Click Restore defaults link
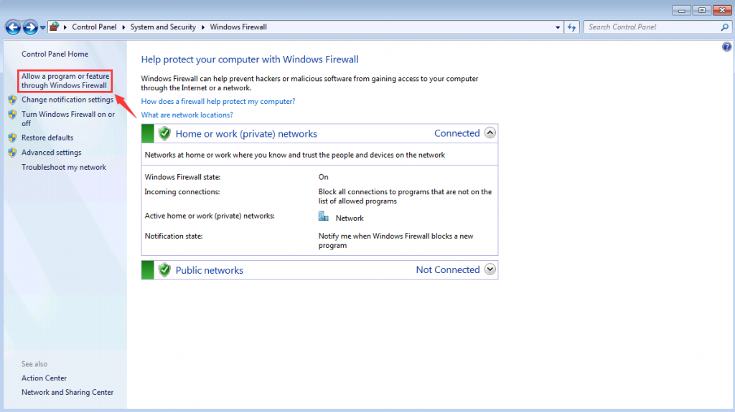The width and height of the screenshot is (735, 412). (x=47, y=138)
